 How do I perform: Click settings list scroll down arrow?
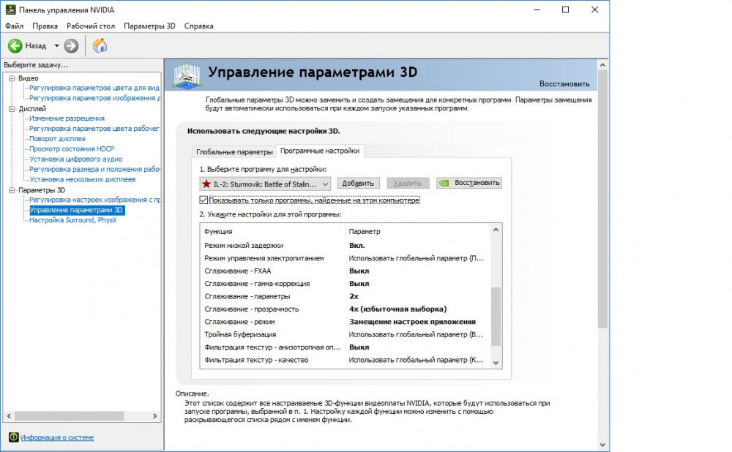[x=496, y=363]
